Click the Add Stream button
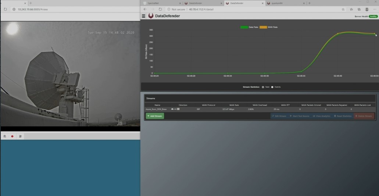Viewport: 379px width, 196px height. pos(155,116)
